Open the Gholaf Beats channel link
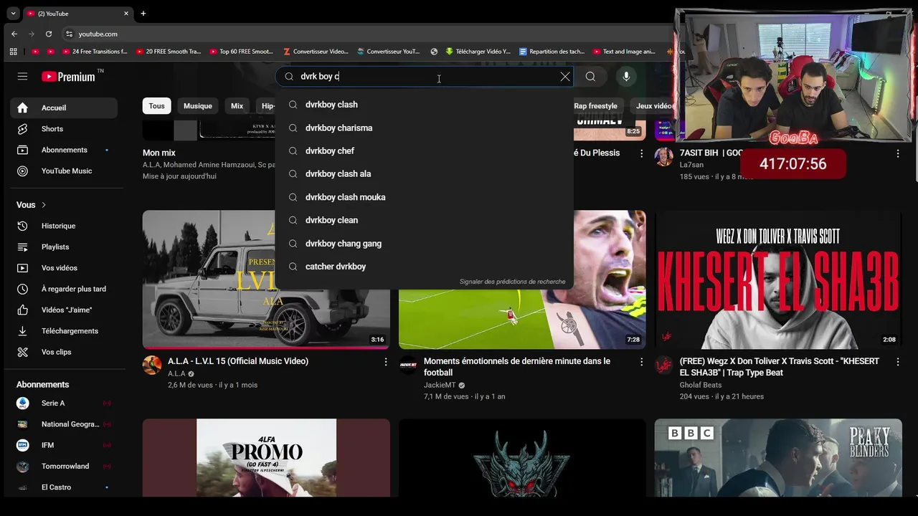This screenshot has width=918, height=516. pos(701,385)
